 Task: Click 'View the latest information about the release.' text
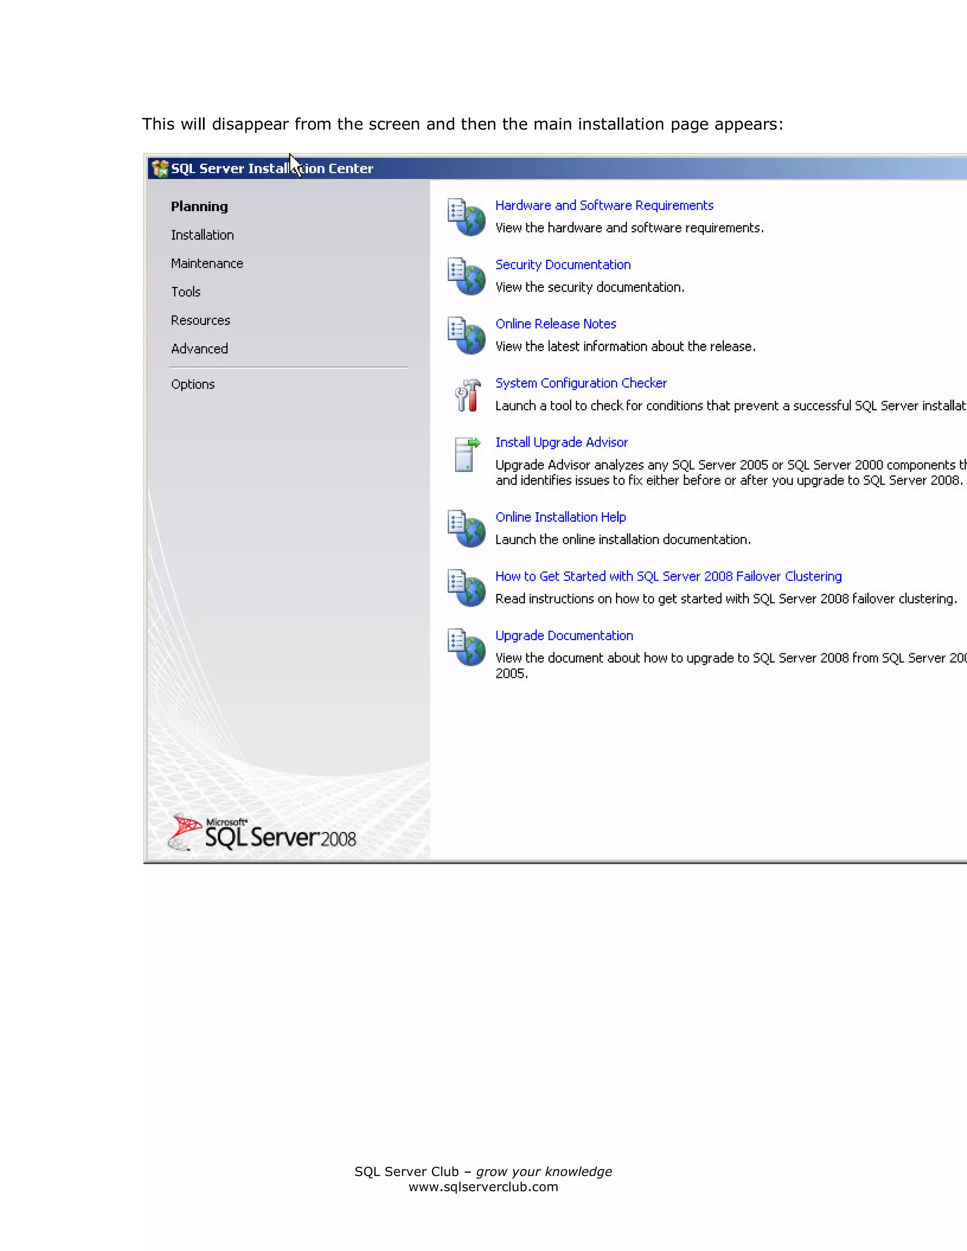[625, 346]
